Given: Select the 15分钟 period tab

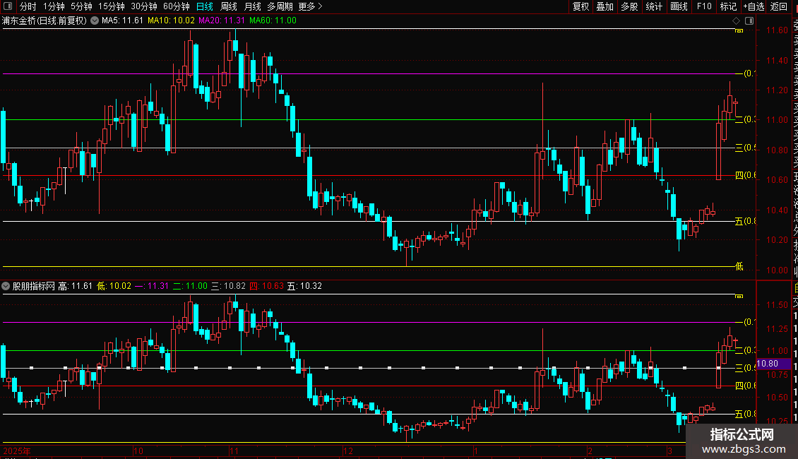Looking at the screenshot, I should (x=112, y=6).
